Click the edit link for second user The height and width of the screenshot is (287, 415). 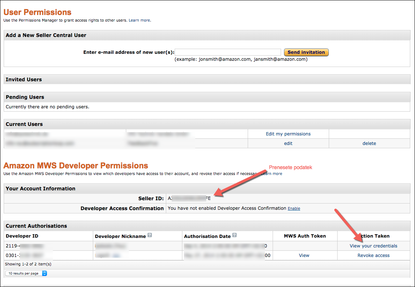pyautogui.click(x=288, y=143)
